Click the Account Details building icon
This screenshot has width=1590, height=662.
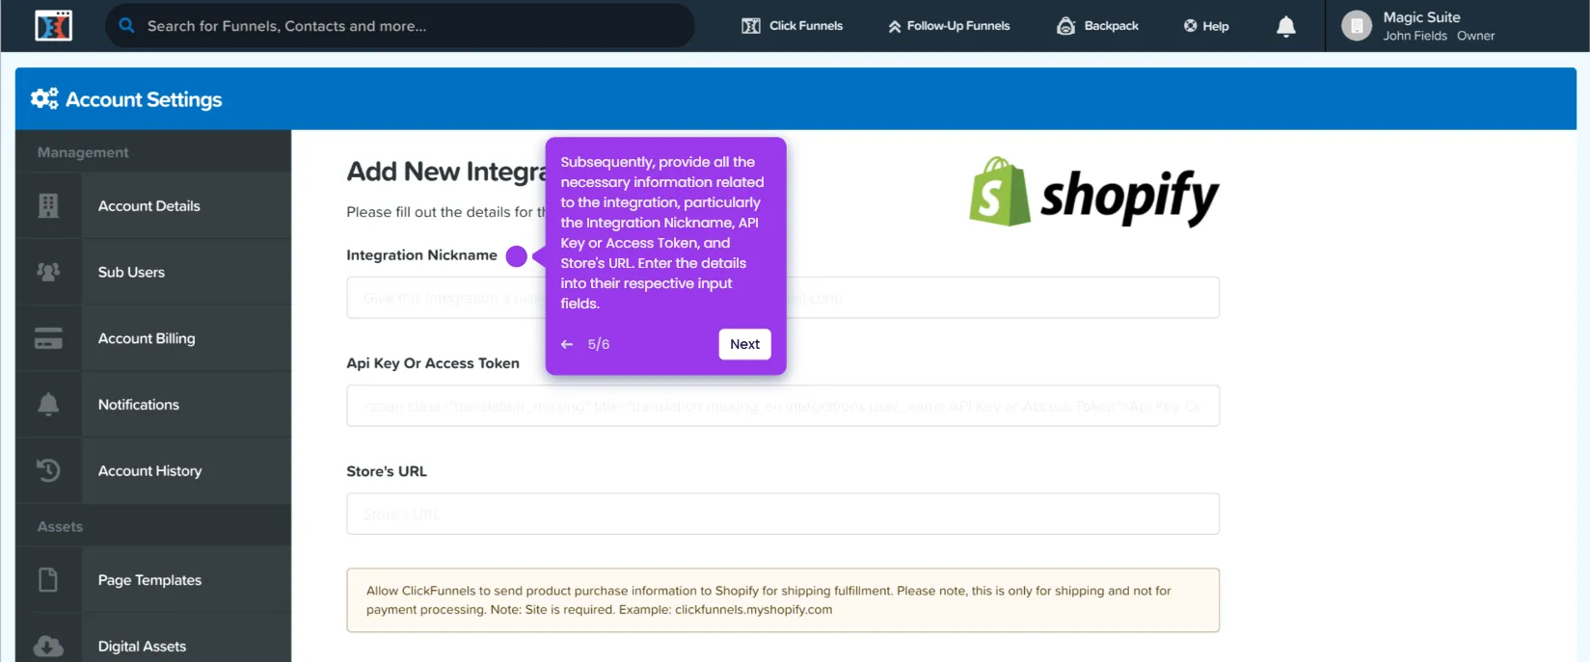pyautogui.click(x=48, y=205)
